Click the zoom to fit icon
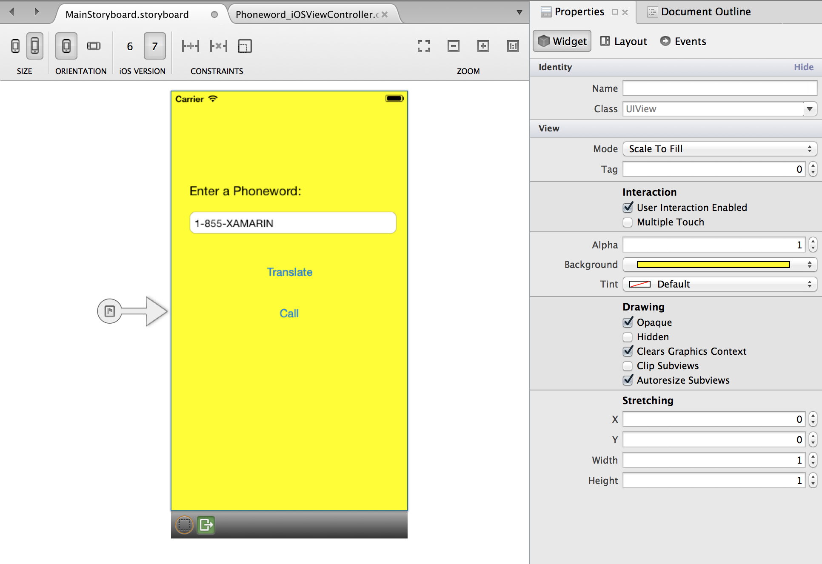The image size is (822, 564). coord(423,46)
